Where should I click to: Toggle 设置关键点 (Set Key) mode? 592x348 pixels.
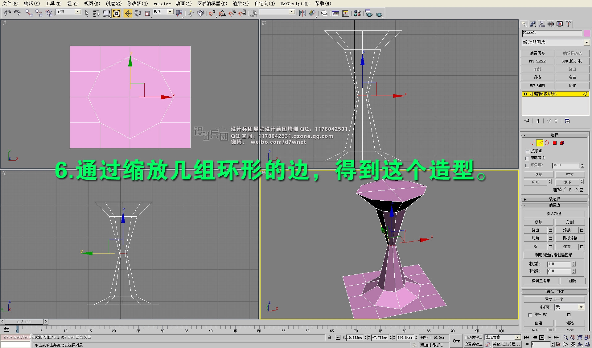point(473,344)
